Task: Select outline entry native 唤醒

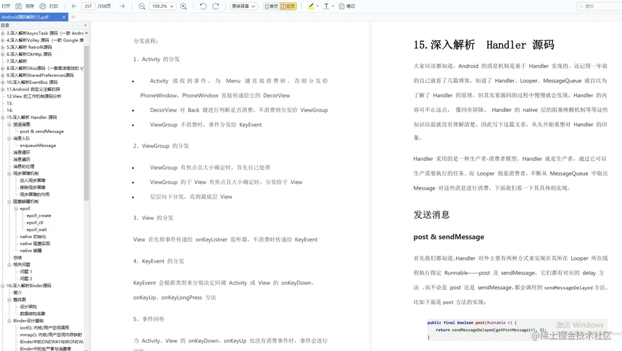Action: point(31,251)
